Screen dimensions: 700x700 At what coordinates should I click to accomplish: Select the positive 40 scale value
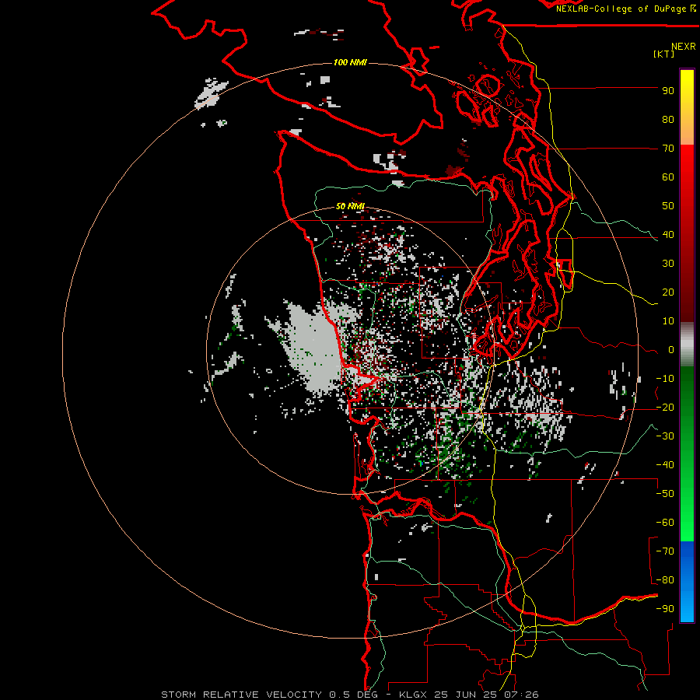pyautogui.click(x=668, y=235)
